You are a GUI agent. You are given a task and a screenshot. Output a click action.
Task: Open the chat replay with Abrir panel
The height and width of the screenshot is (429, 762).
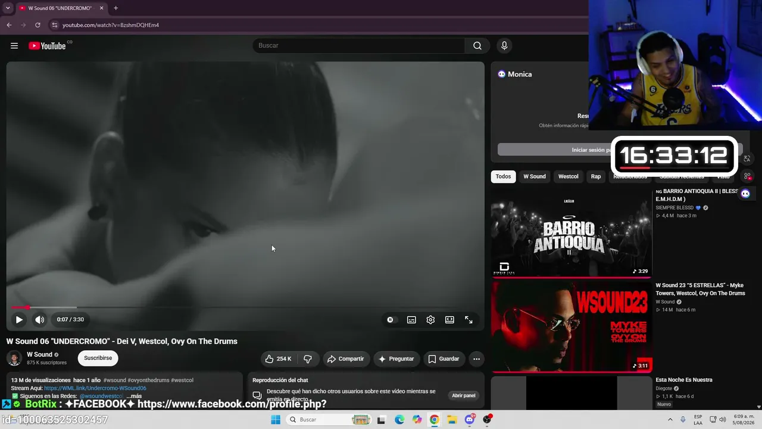point(464,396)
